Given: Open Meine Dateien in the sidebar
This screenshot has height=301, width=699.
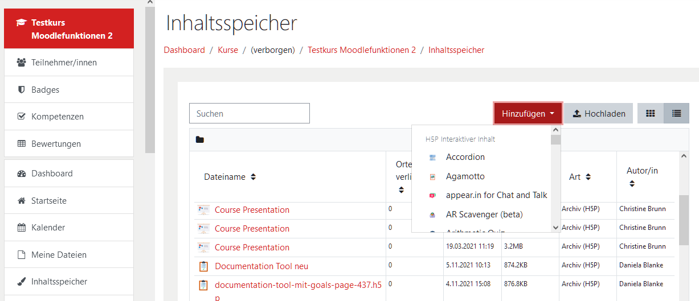Looking at the screenshot, I should pyautogui.click(x=69, y=254).
